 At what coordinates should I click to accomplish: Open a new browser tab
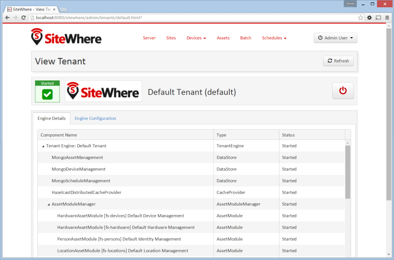(x=63, y=10)
